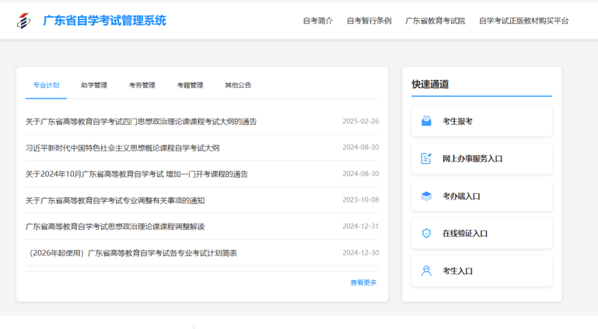Click 查看更多 to view more notices

point(363,282)
